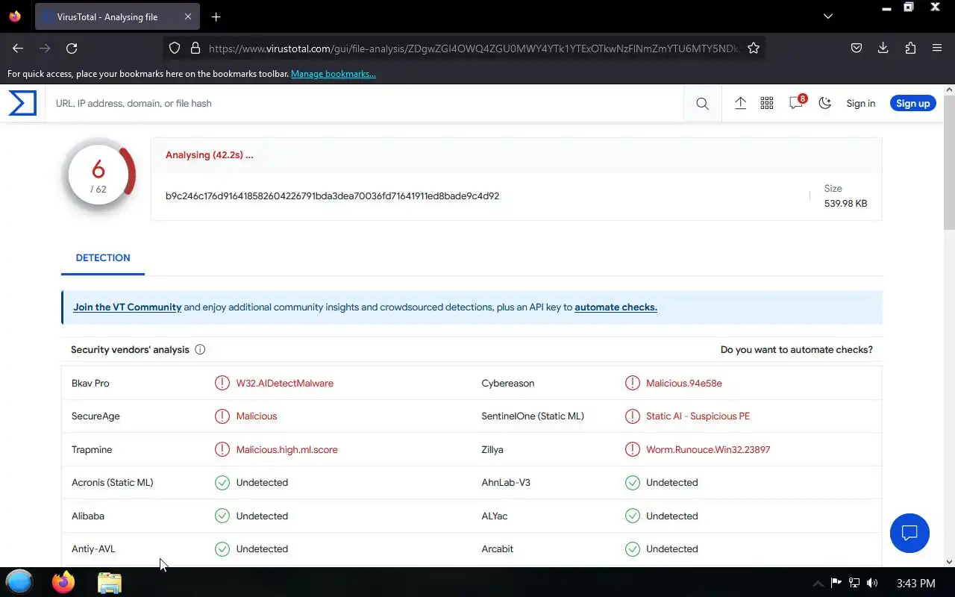This screenshot has width=955, height=597.
Task: Click the ALYac Undetected check icon
Action: tap(633, 516)
